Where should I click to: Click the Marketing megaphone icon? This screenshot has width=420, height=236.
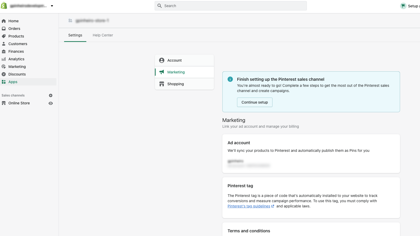(x=161, y=72)
